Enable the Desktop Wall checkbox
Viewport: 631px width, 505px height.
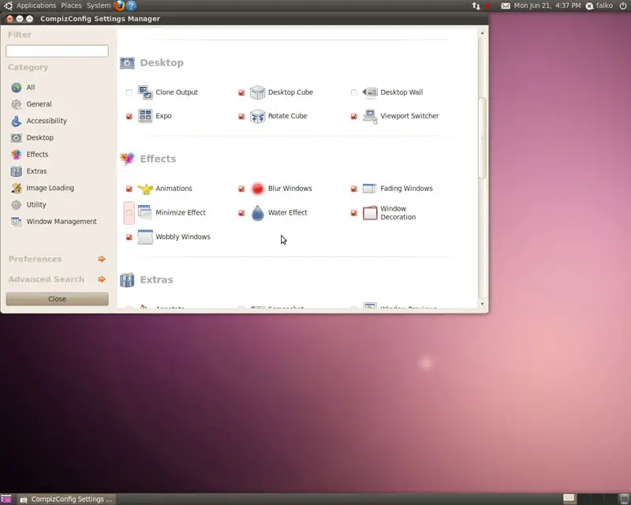pos(353,92)
